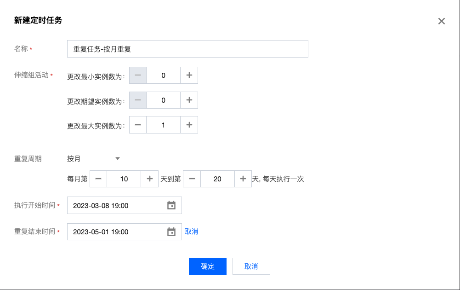Increase the monthly start day value

coord(149,179)
